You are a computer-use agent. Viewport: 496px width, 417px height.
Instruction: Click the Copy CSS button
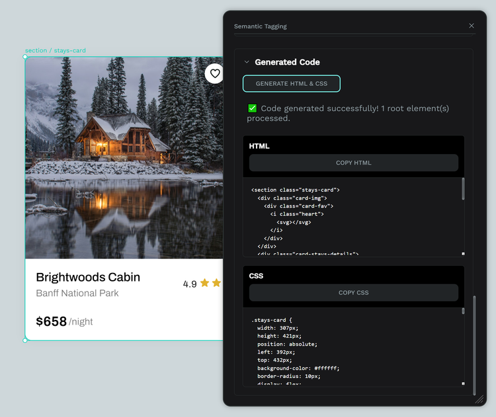354,293
